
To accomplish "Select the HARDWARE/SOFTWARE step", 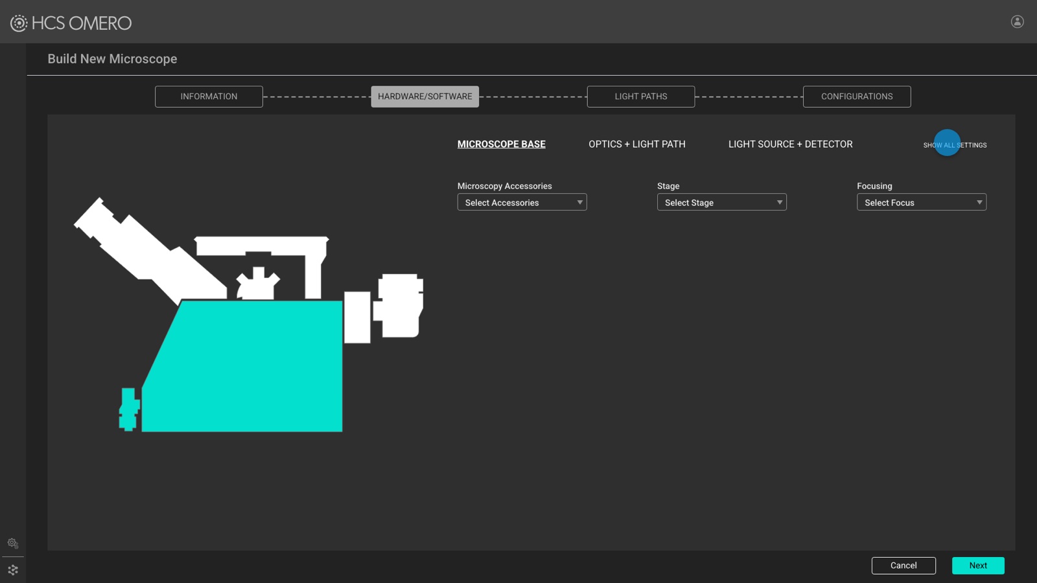I will (x=425, y=97).
